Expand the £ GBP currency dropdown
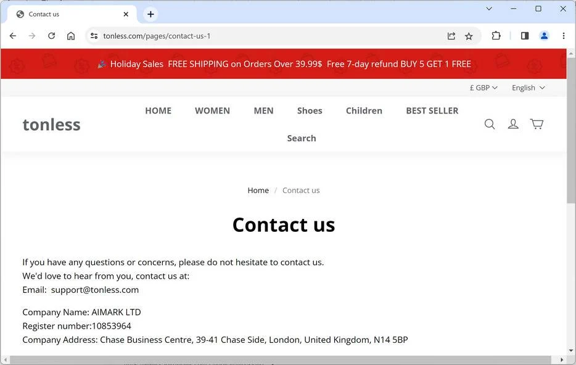Viewport: 576px width, 365px height. (483, 88)
